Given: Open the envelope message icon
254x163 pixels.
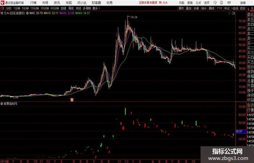Looking at the screenshot, I should 229,3.
